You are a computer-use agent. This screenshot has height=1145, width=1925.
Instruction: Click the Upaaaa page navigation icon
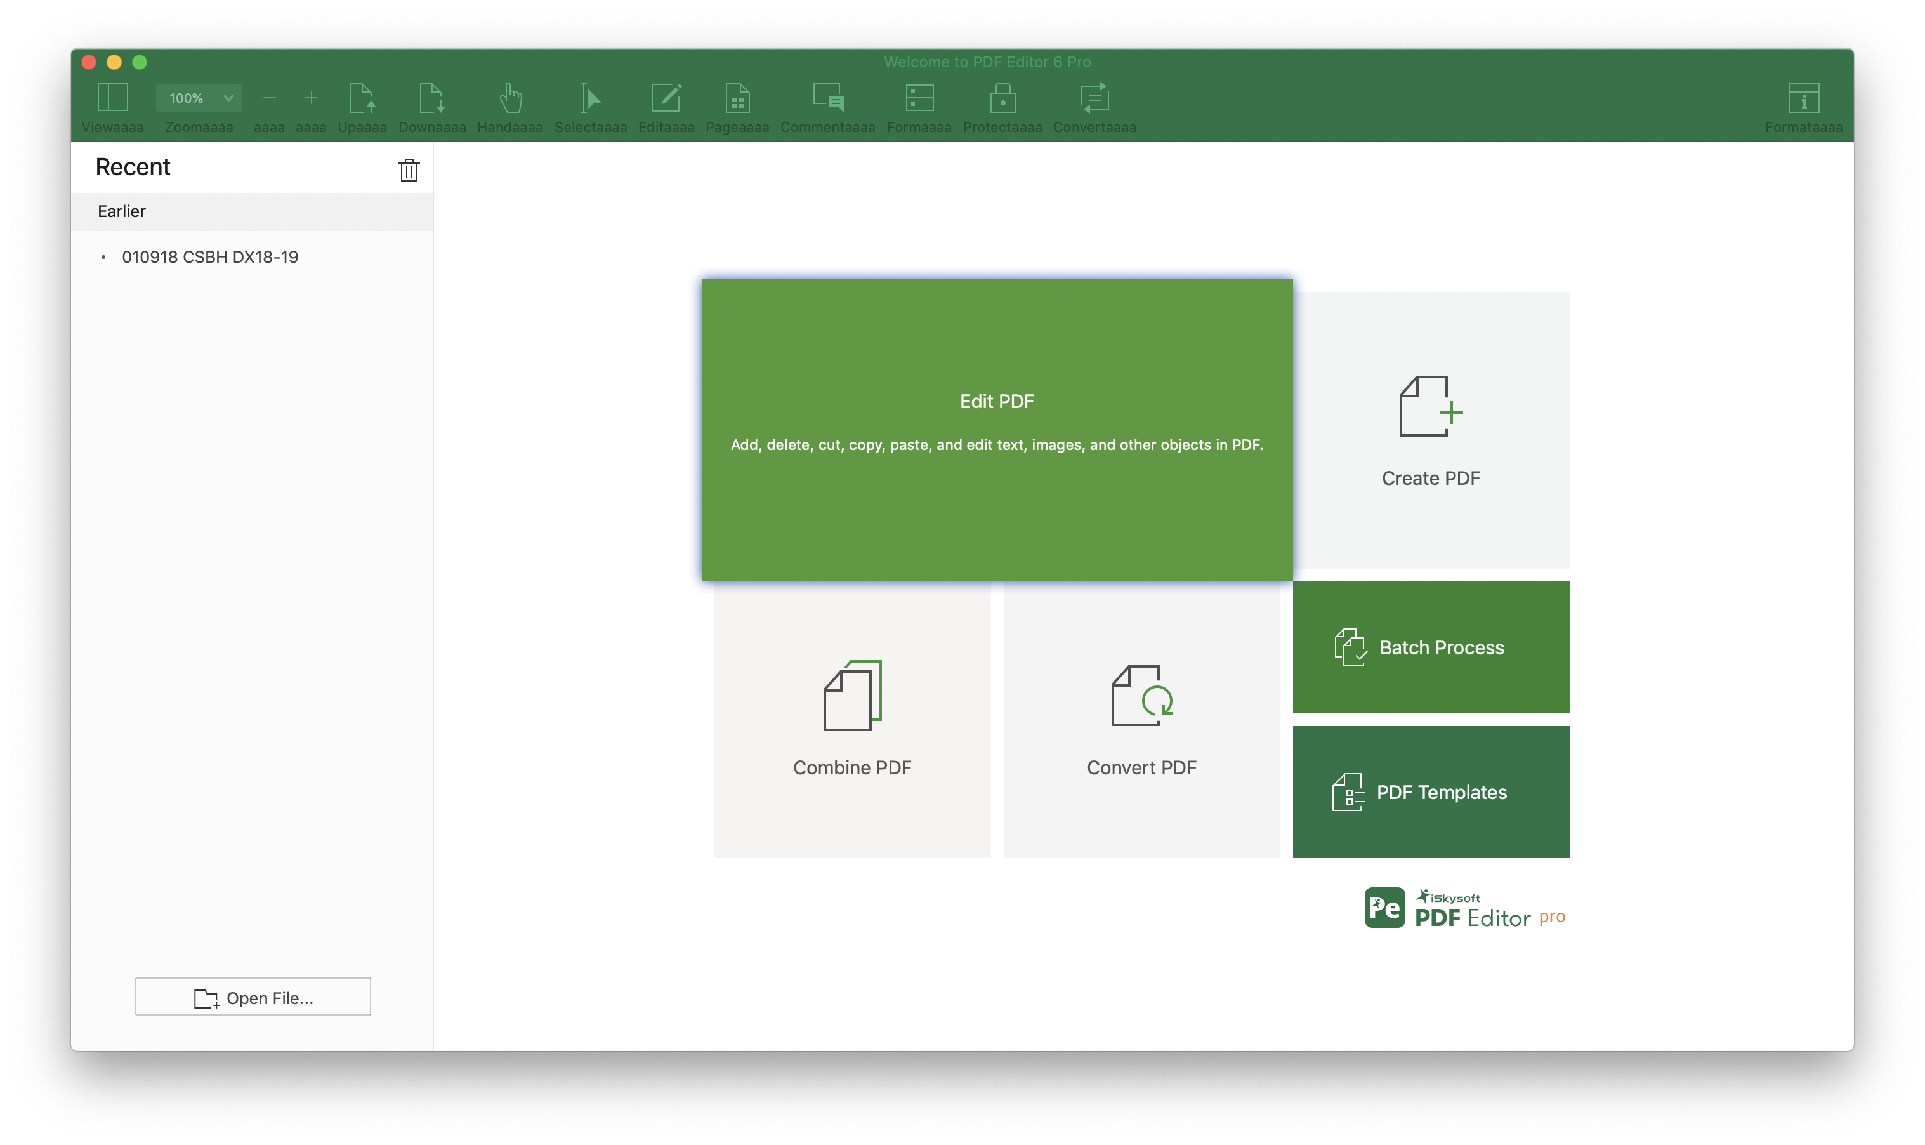pyautogui.click(x=364, y=99)
